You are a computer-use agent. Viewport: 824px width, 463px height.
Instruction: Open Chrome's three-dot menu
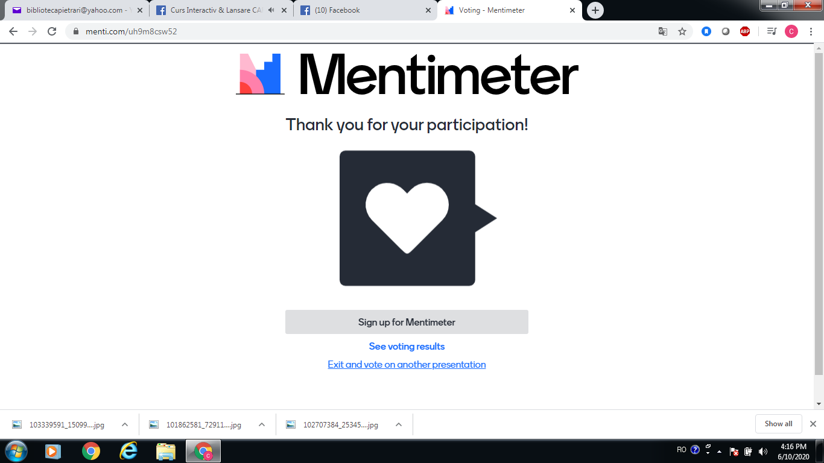tap(811, 31)
